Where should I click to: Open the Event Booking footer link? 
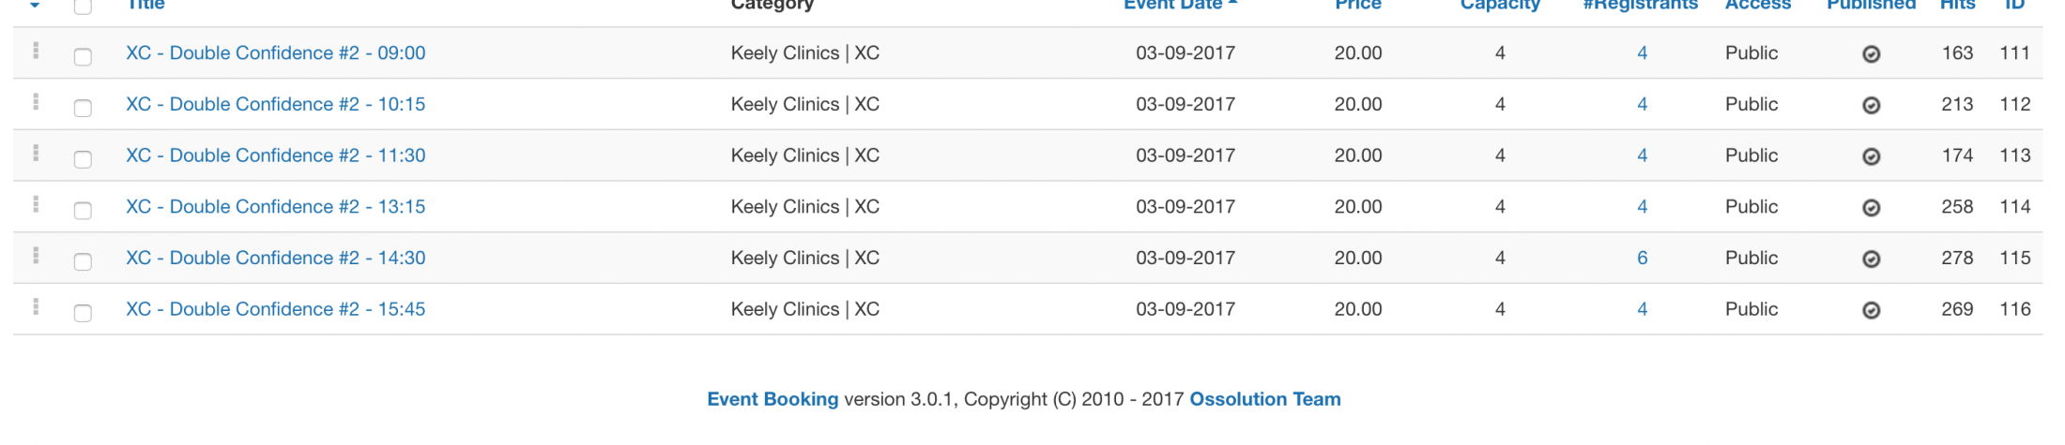(772, 399)
